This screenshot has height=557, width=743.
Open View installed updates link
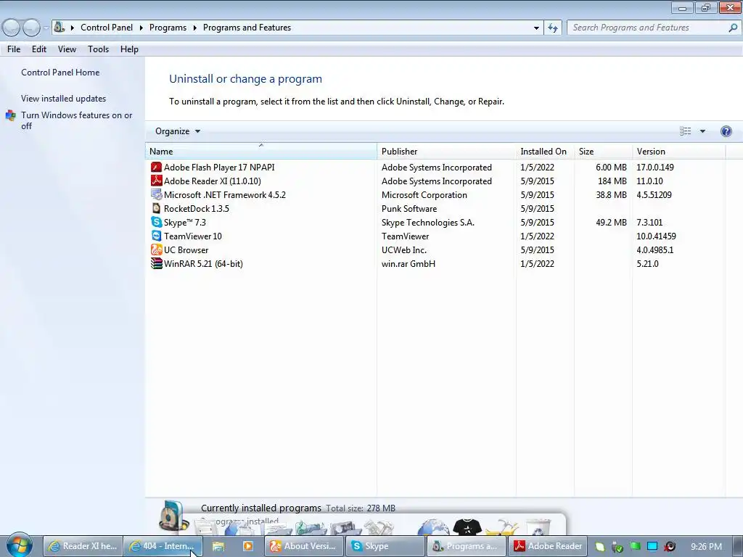click(64, 99)
